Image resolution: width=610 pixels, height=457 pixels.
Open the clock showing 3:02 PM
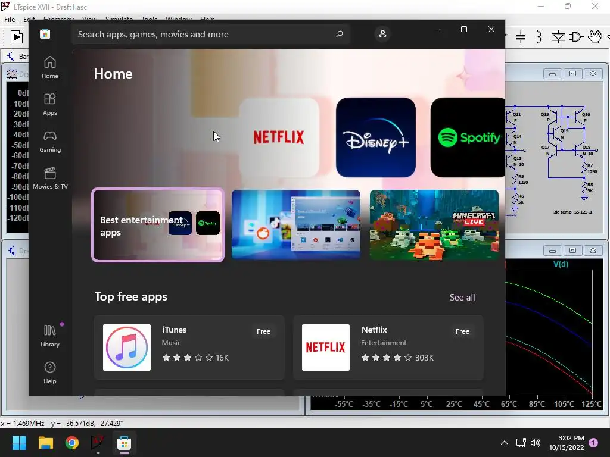click(x=567, y=443)
